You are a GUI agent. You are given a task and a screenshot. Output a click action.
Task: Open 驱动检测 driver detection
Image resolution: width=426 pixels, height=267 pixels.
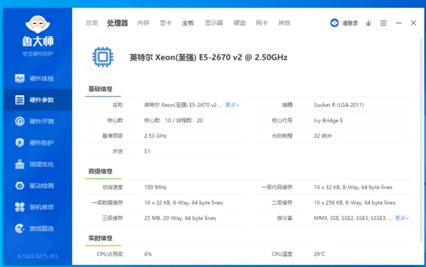coord(37,186)
